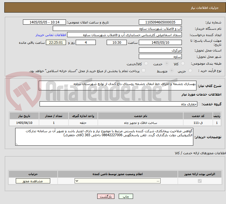226x204 pixels.
Task: Click the deadline time field 10:30
Action: click(x=117, y=42)
